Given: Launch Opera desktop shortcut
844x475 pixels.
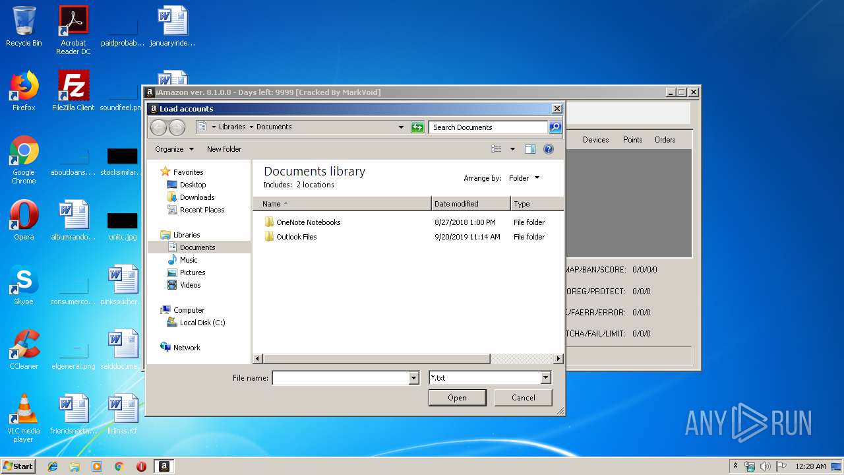Looking at the screenshot, I should tap(24, 220).
